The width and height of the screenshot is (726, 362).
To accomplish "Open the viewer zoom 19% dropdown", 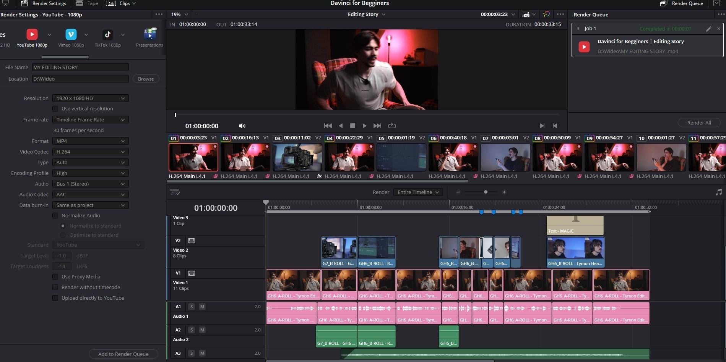I will 179,14.
